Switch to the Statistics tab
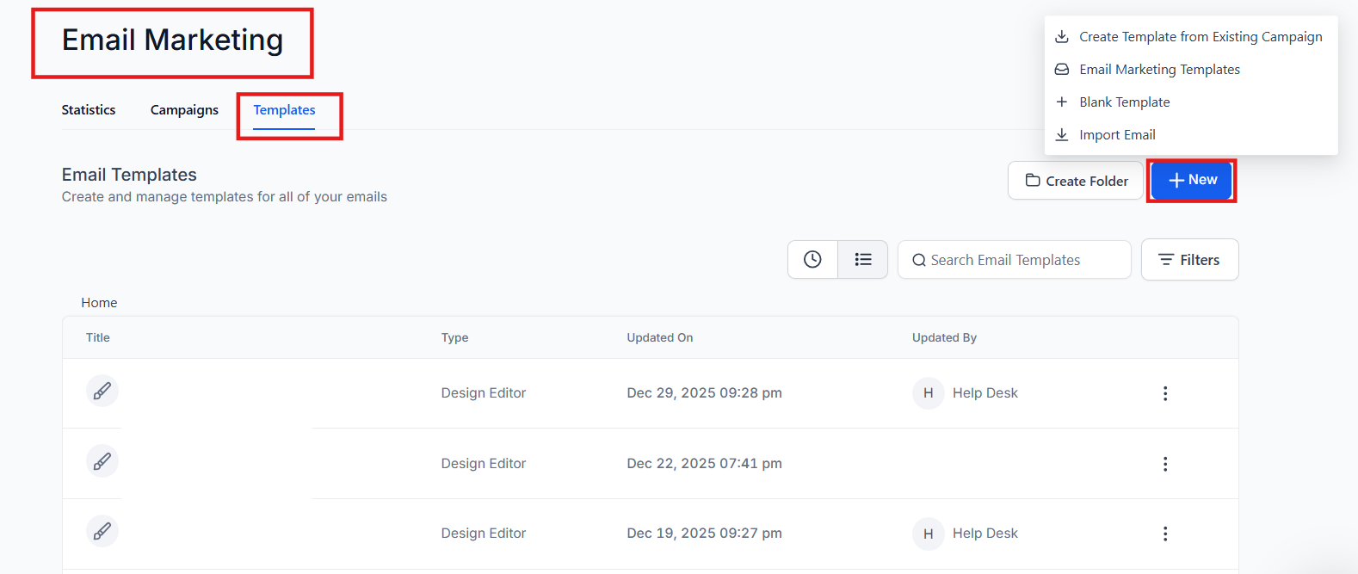Image resolution: width=1358 pixels, height=574 pixels. pos(89,110)
